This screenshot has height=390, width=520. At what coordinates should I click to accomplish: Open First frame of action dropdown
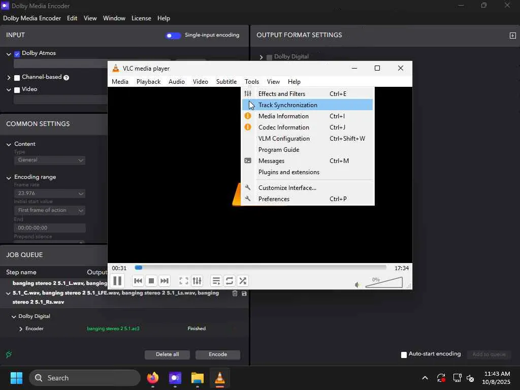click(x=49, y=210)
